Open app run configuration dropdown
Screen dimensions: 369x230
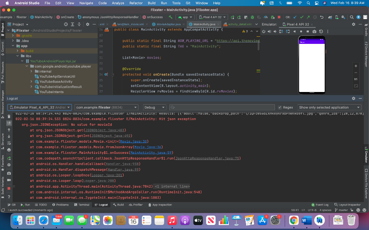click(185, 17)
